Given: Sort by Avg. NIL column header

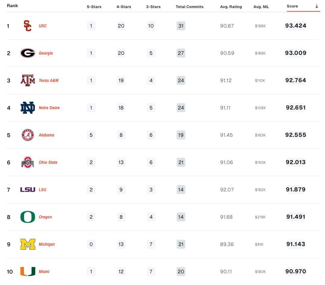Looking at the screenshot, I should 261,7.
